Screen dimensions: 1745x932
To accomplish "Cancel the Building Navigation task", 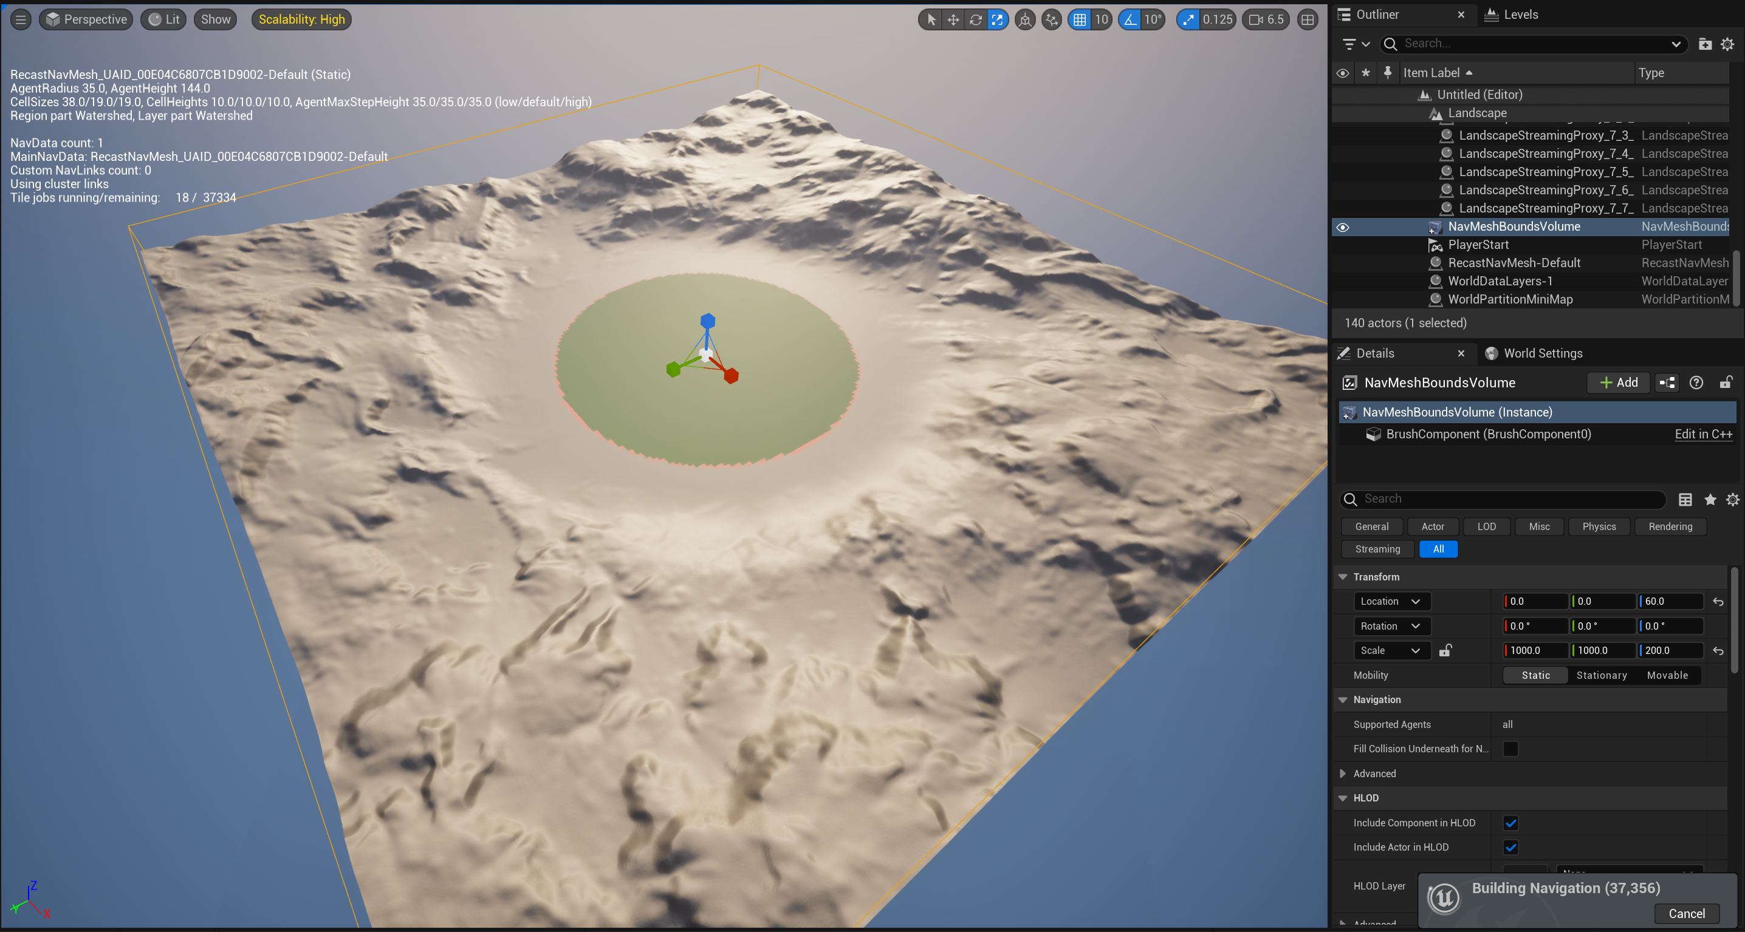I will 1686,914.
